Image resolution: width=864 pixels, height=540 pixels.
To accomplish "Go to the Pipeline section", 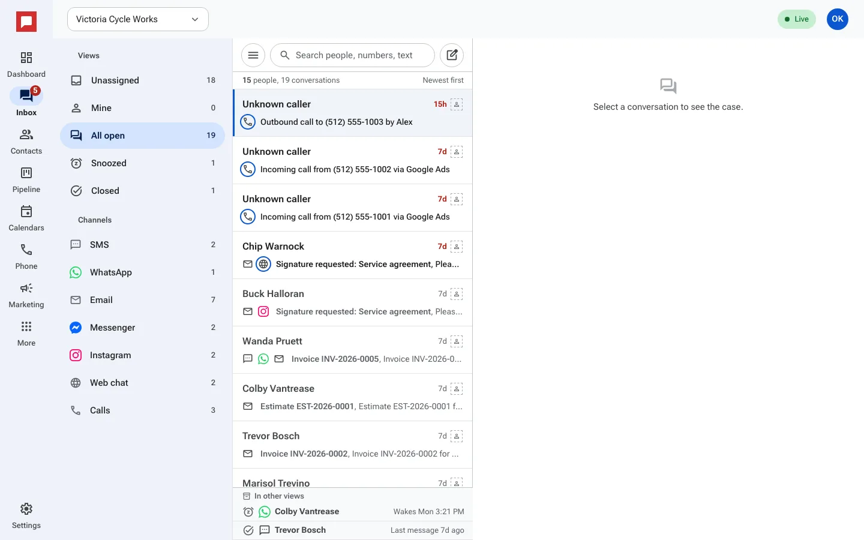I will 26,180.
